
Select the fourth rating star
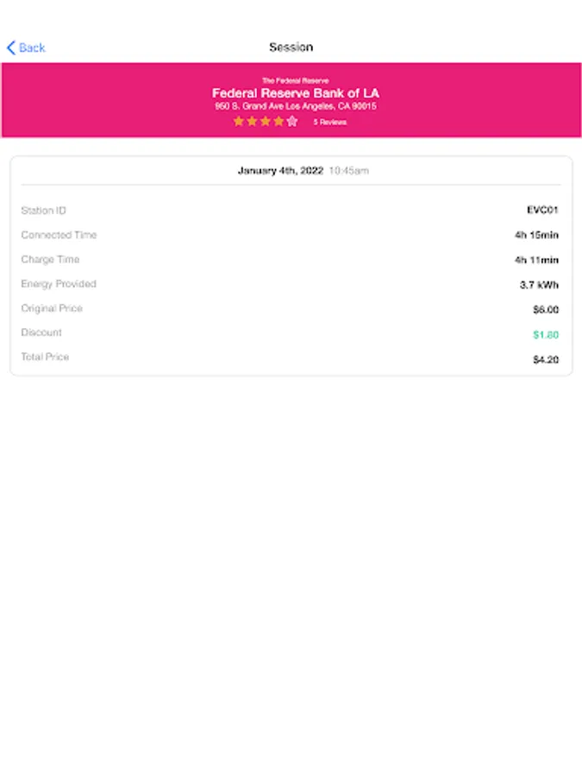point(278,121)
